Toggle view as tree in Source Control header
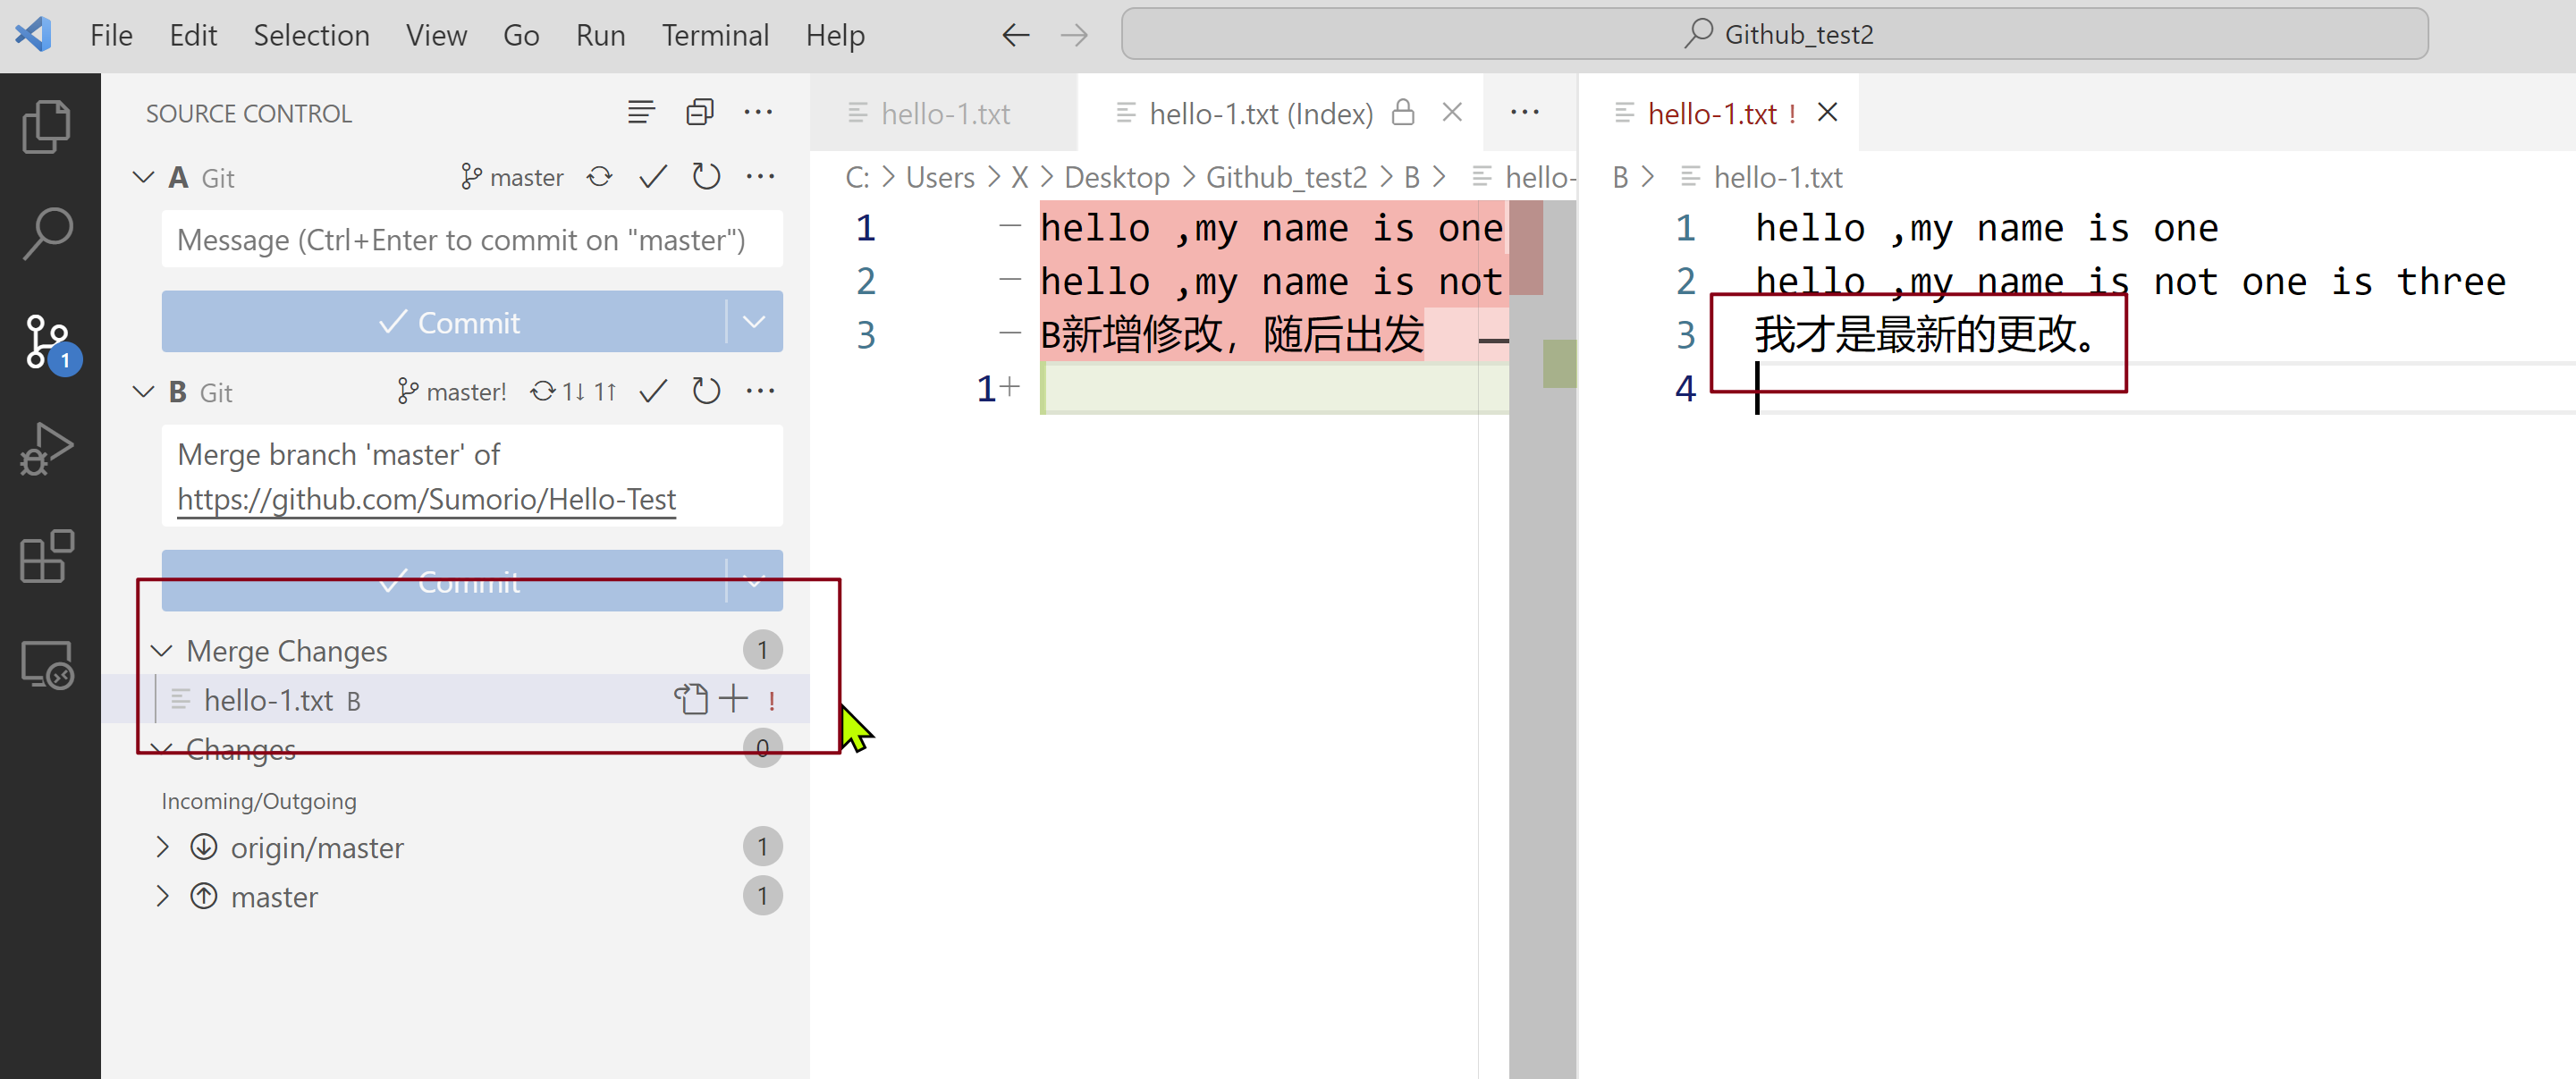Screen dimensions: 2576x1079 pyautogui.click(x=641, y=112)
